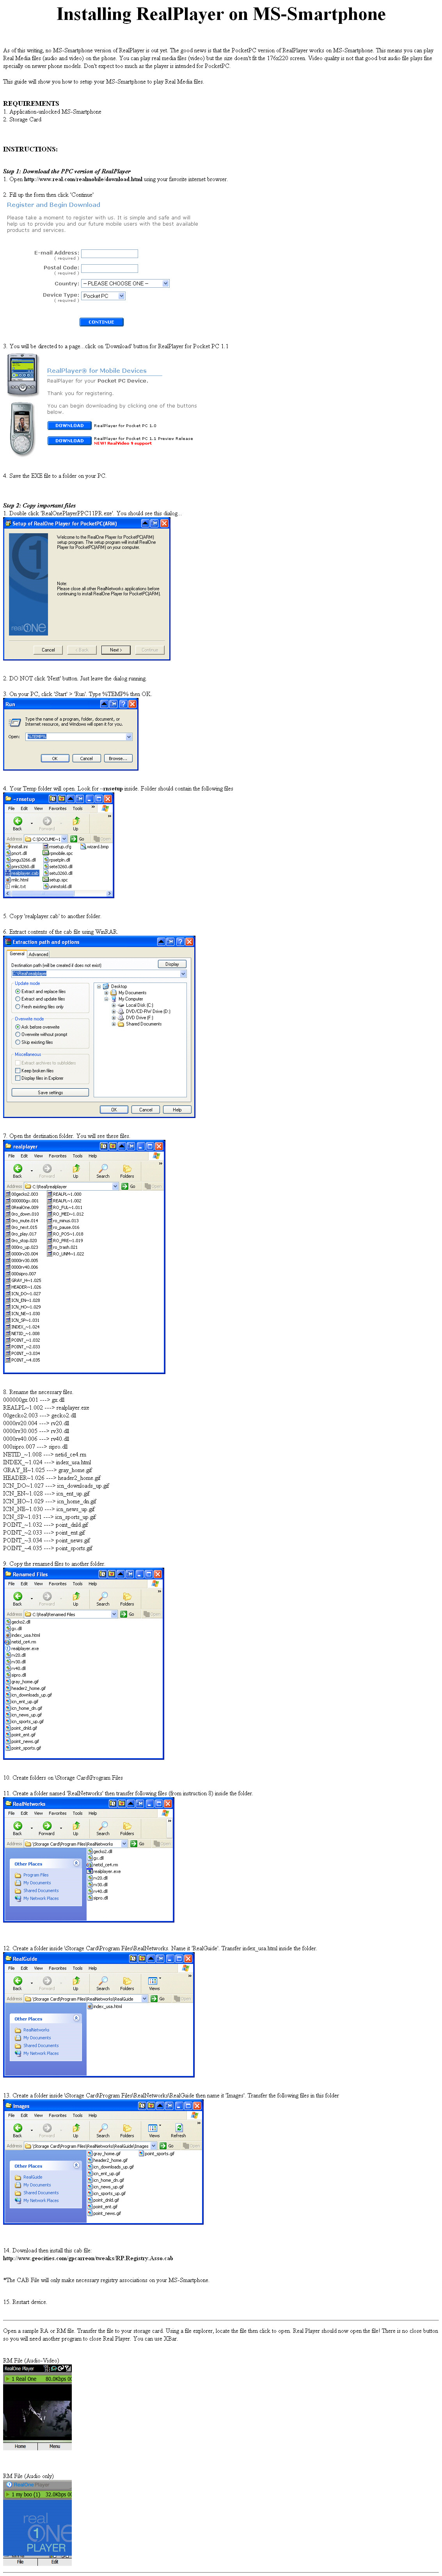
Task: Expand My Documents in the folder tree
Action: point(106,993)
